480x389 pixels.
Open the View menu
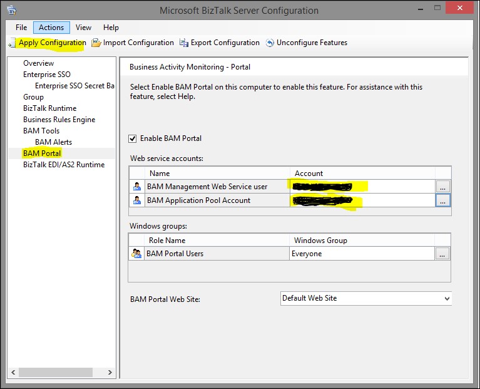coord(83,28)
